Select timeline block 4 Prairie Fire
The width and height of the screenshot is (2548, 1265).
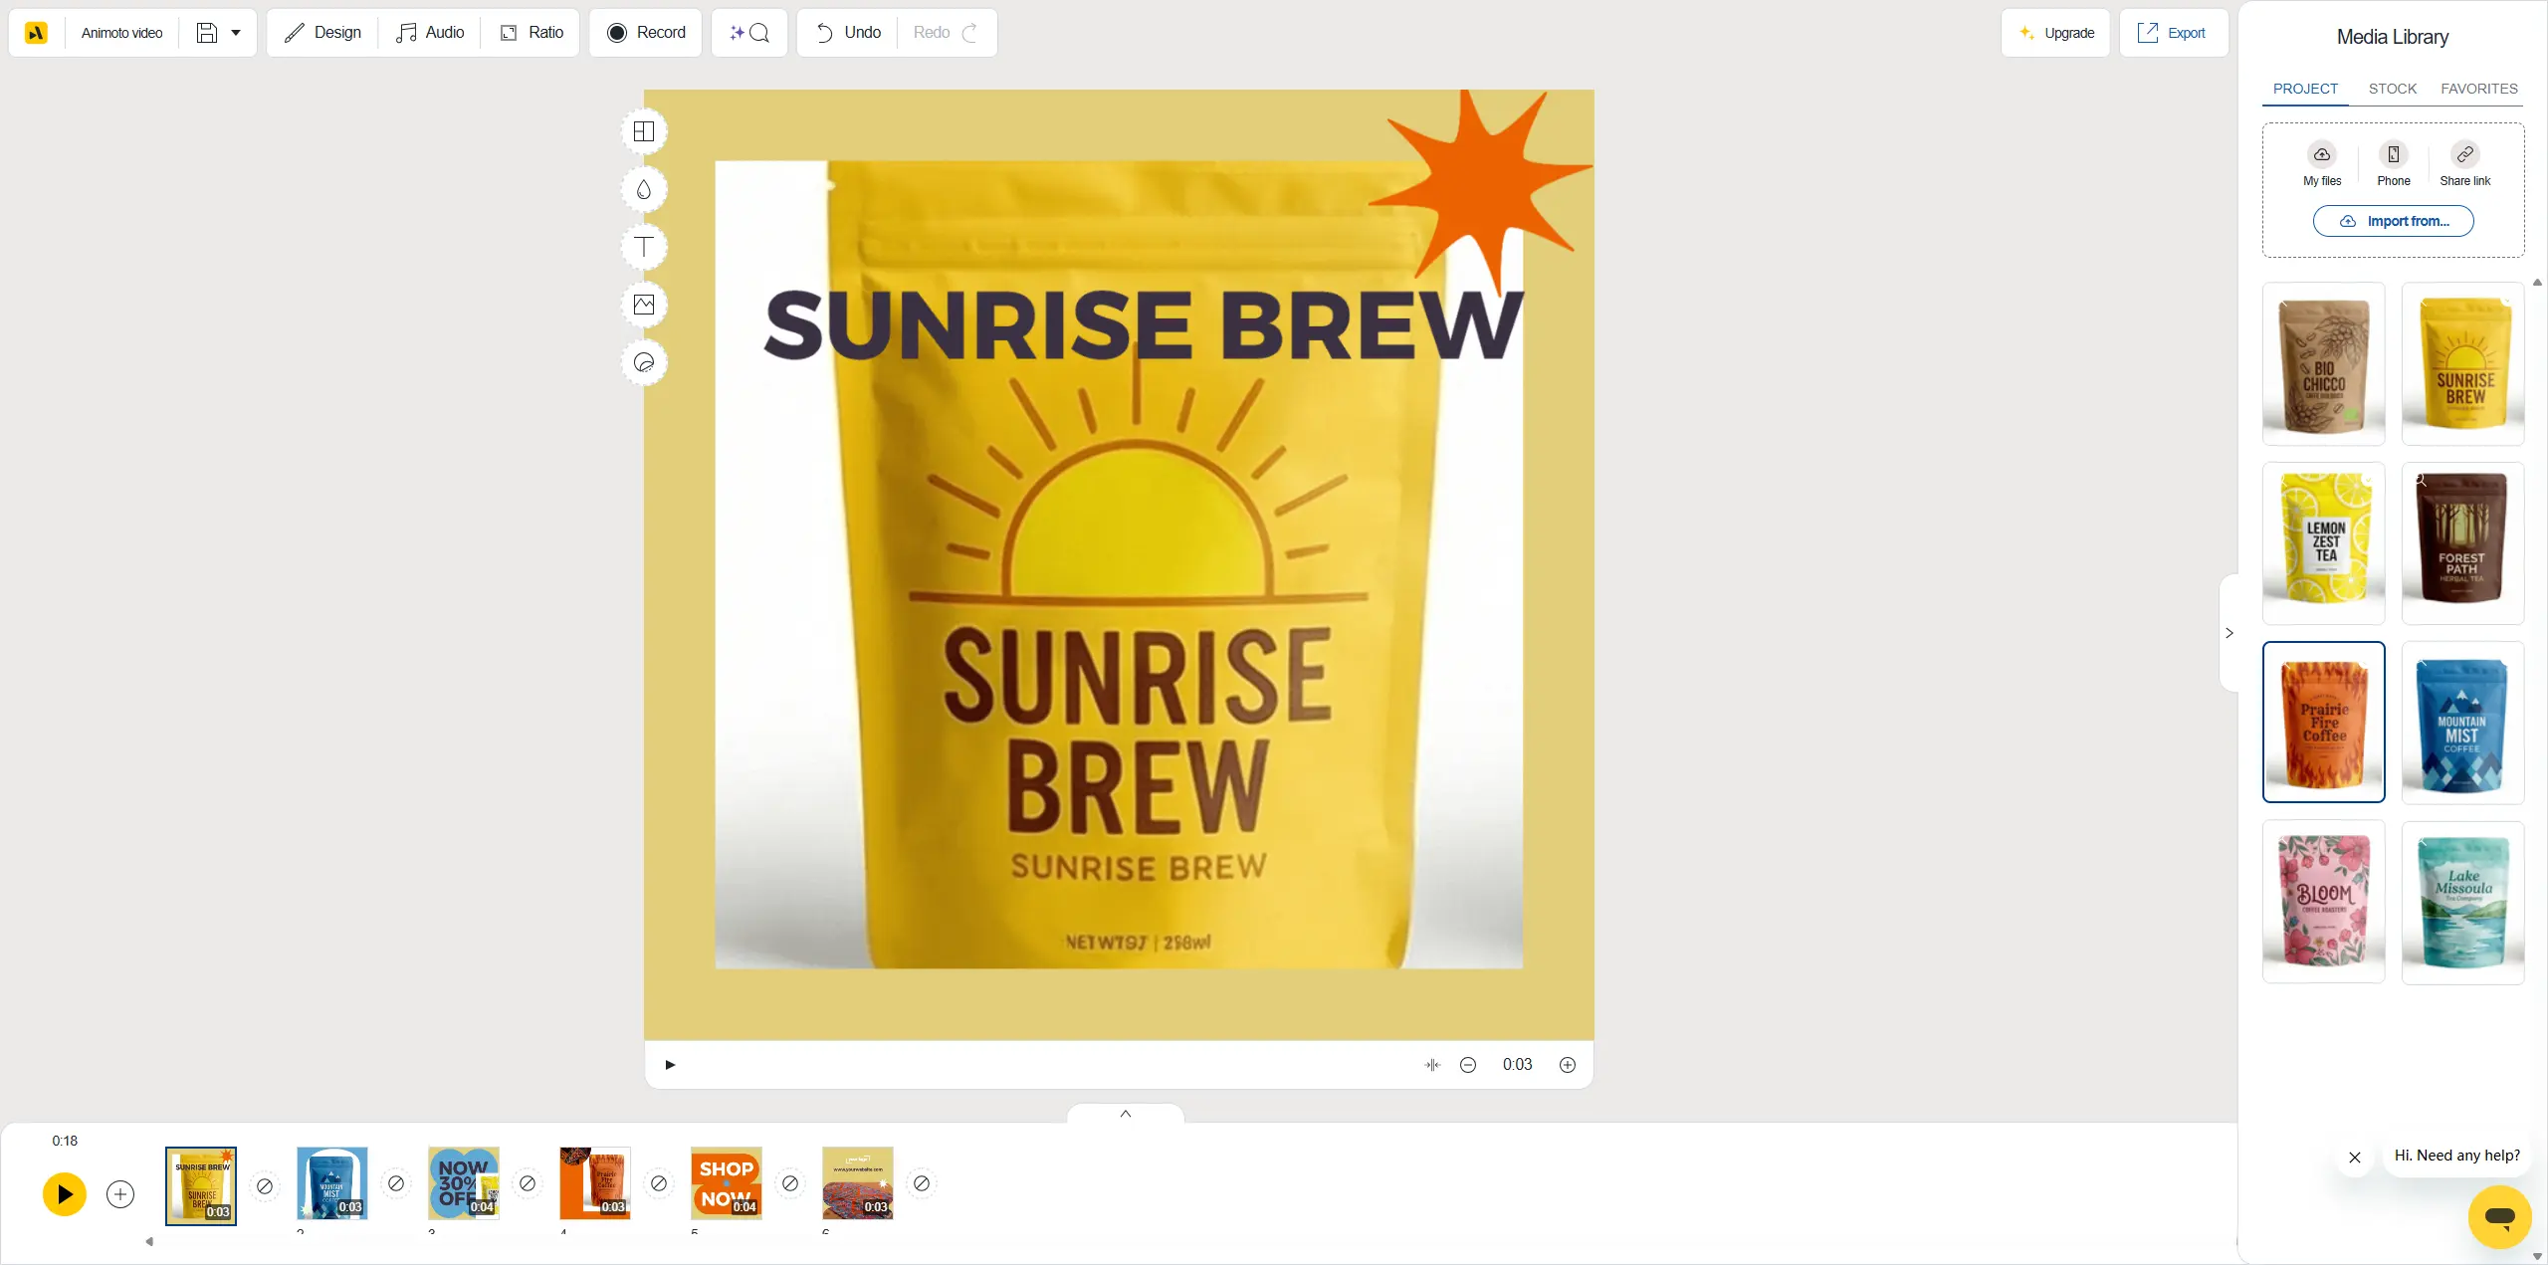click(595, 1183)
